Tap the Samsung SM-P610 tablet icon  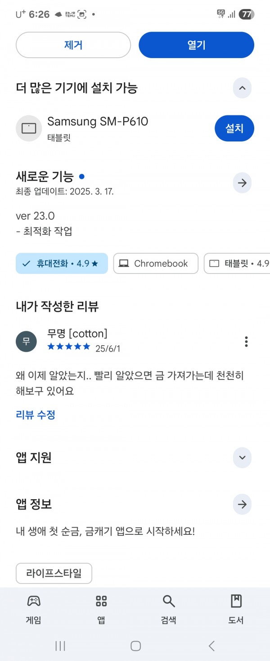pyautogui.click(x=29, y=128)
